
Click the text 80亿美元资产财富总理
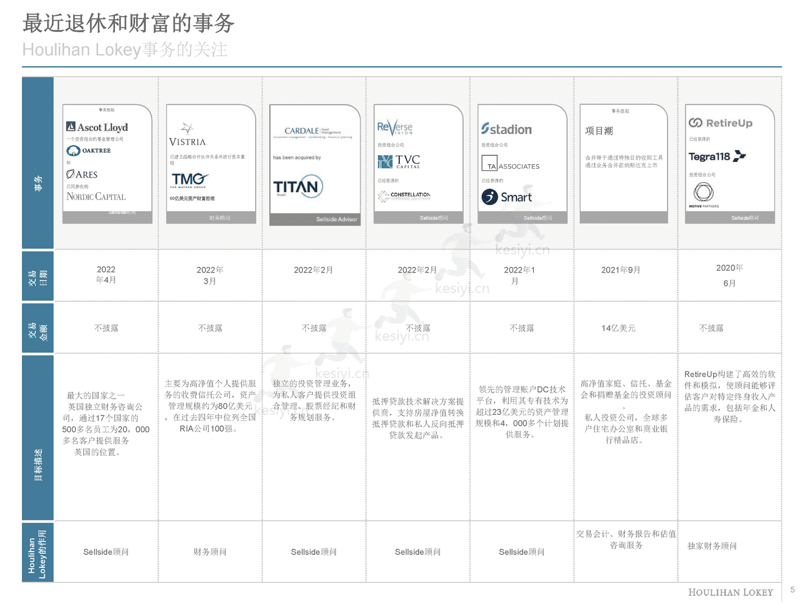(x=192, y=198)
